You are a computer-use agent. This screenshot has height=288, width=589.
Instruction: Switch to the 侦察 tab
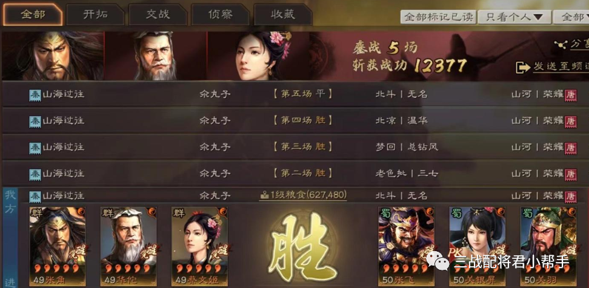(x=220, y=15)
